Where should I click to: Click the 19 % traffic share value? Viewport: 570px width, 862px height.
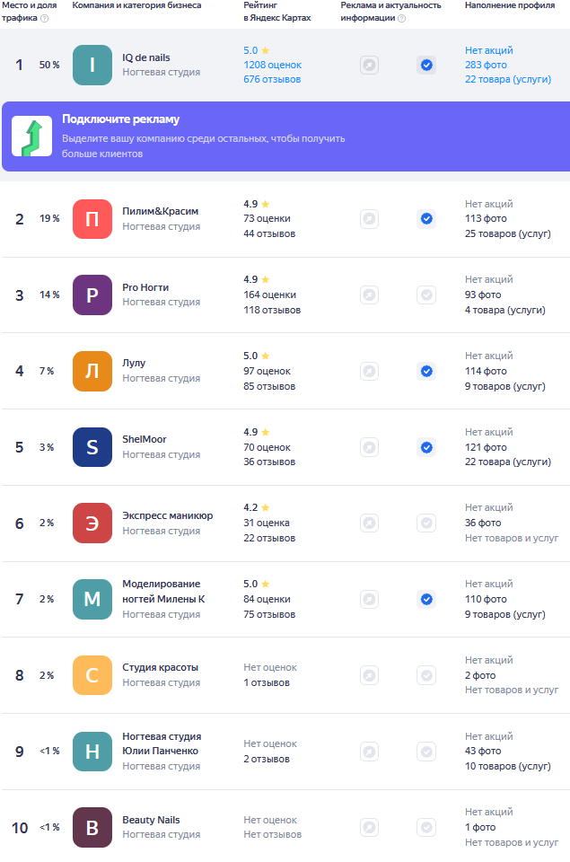pos(49,219)
